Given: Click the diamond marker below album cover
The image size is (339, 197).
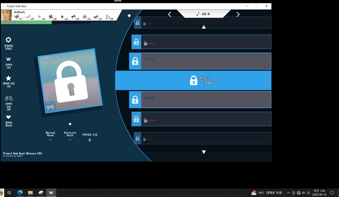Looking at the screenshot, I should tap(70, 124).
